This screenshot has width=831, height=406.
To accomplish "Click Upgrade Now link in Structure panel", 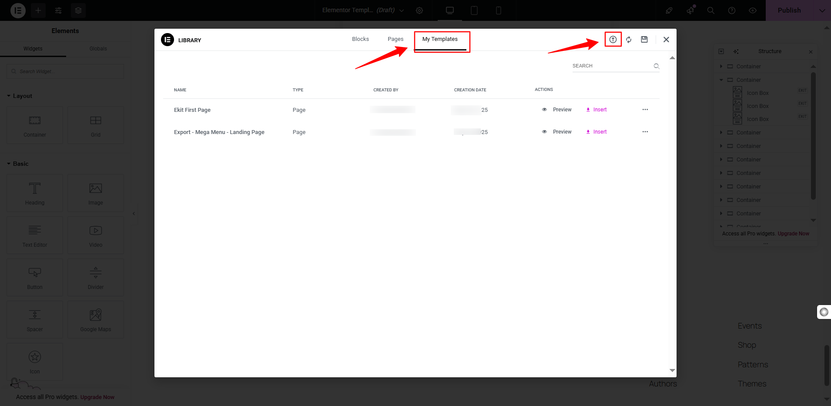I will (x=793, y=234).
